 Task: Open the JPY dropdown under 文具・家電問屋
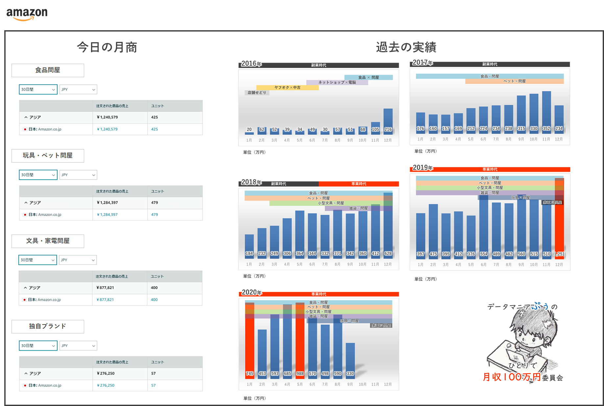78,260
